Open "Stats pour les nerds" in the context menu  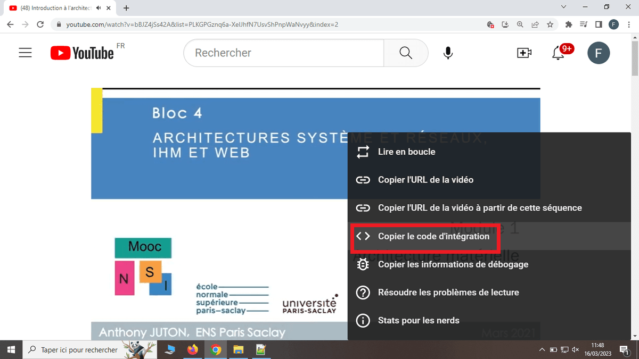tap(419, 320)
